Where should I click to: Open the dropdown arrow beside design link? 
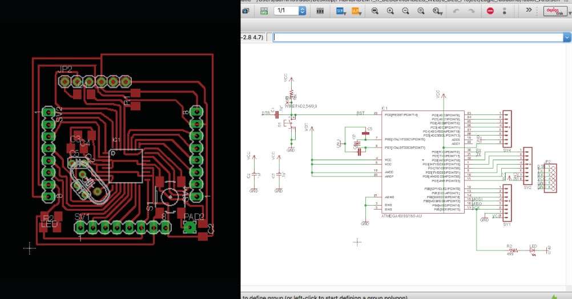pos(570,13)
